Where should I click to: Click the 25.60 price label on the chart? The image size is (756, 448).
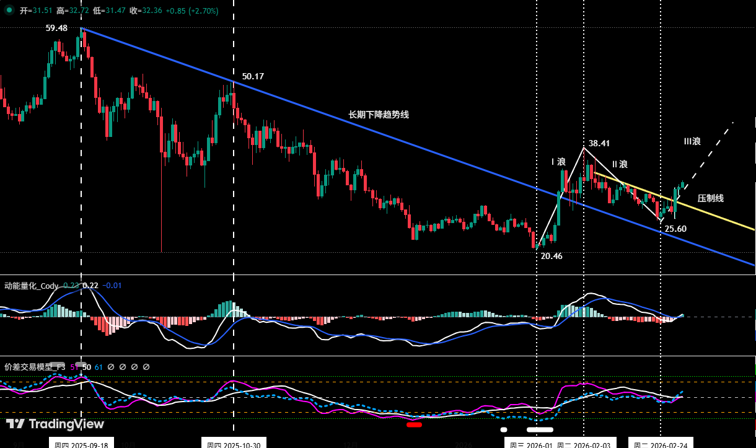(x=675, y=229)
